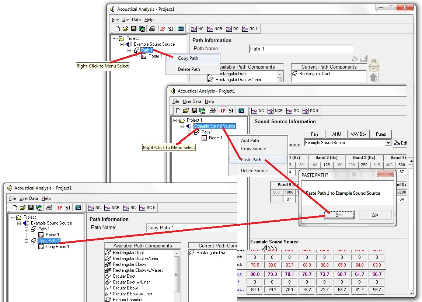
Task: Select the Copy Room 1 tree item
Action: click(x=57, y=247)
